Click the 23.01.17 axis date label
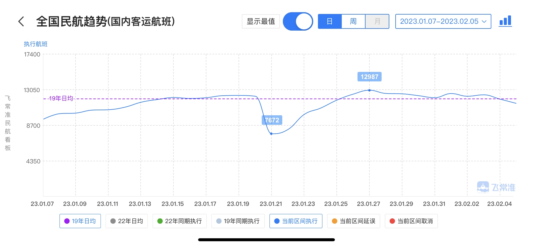 point(205,204)
